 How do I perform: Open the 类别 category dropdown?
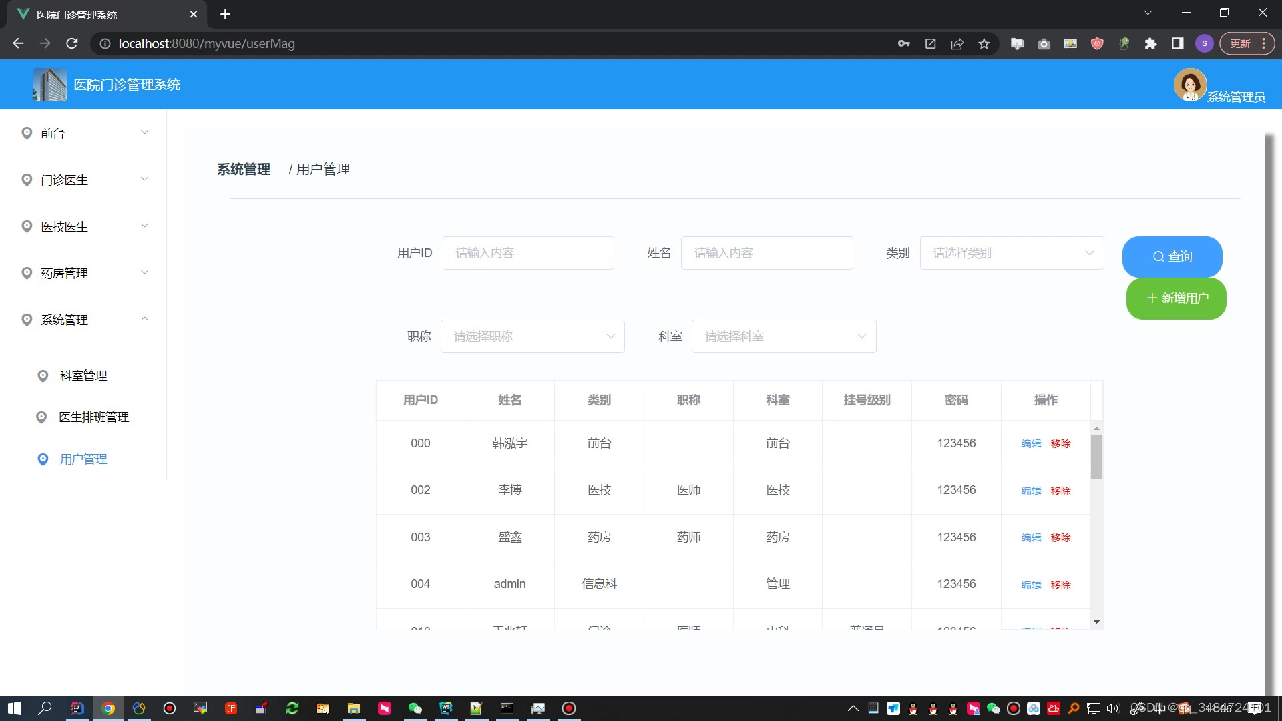point(1012,253)
